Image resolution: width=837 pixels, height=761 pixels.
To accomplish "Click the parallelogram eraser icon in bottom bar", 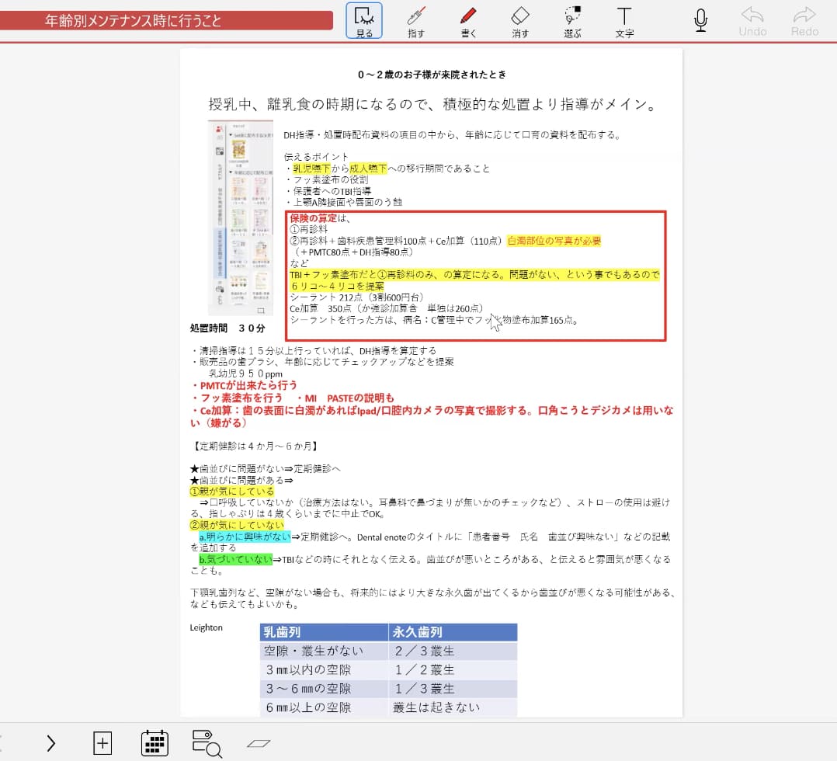I will (259, 743).
